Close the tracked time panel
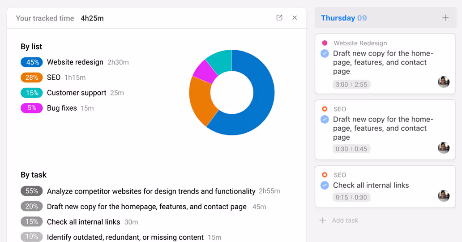This screenshot has width=462, height=242. tap(295, 18)
